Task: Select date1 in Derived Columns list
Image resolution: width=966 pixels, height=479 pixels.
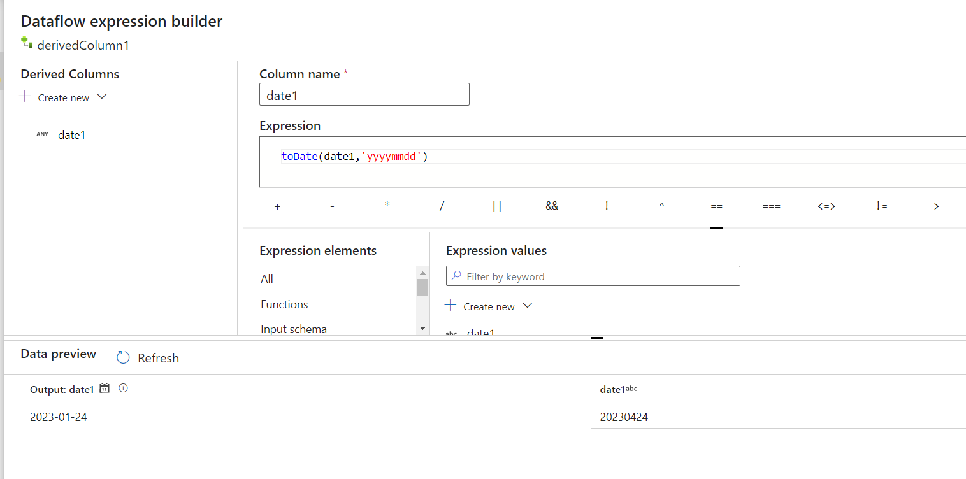Action: coord(71,135)
